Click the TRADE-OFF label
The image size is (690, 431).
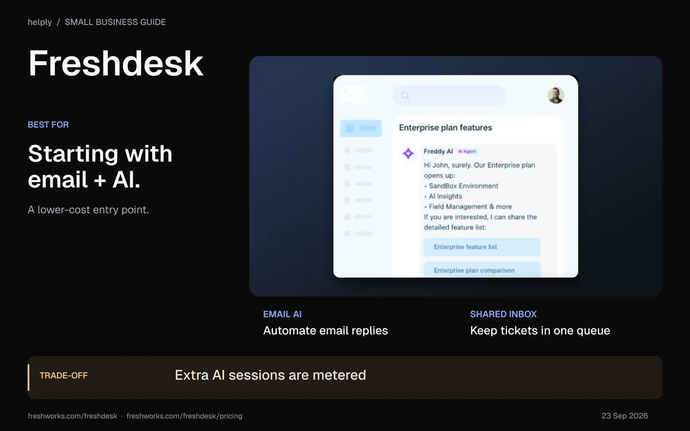pyautogui.click(x=63, y=375)
